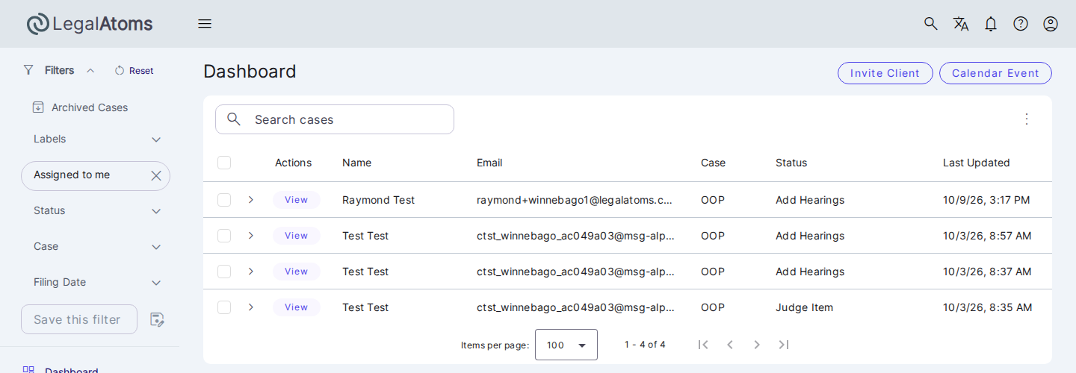Click the search magnifier icon in header

931,24
